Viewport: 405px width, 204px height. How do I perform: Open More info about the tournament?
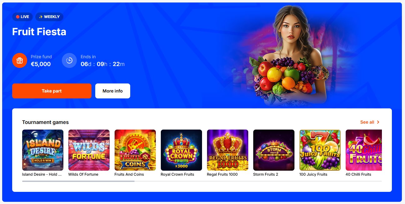113,91
